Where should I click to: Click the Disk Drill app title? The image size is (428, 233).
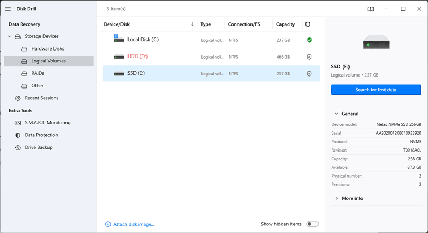tap(26, 9)
